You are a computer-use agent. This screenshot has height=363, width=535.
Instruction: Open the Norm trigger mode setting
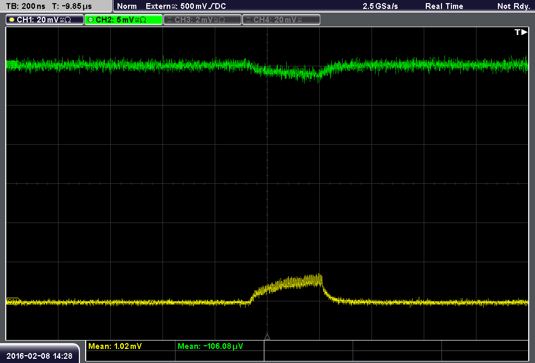point(127,6)
